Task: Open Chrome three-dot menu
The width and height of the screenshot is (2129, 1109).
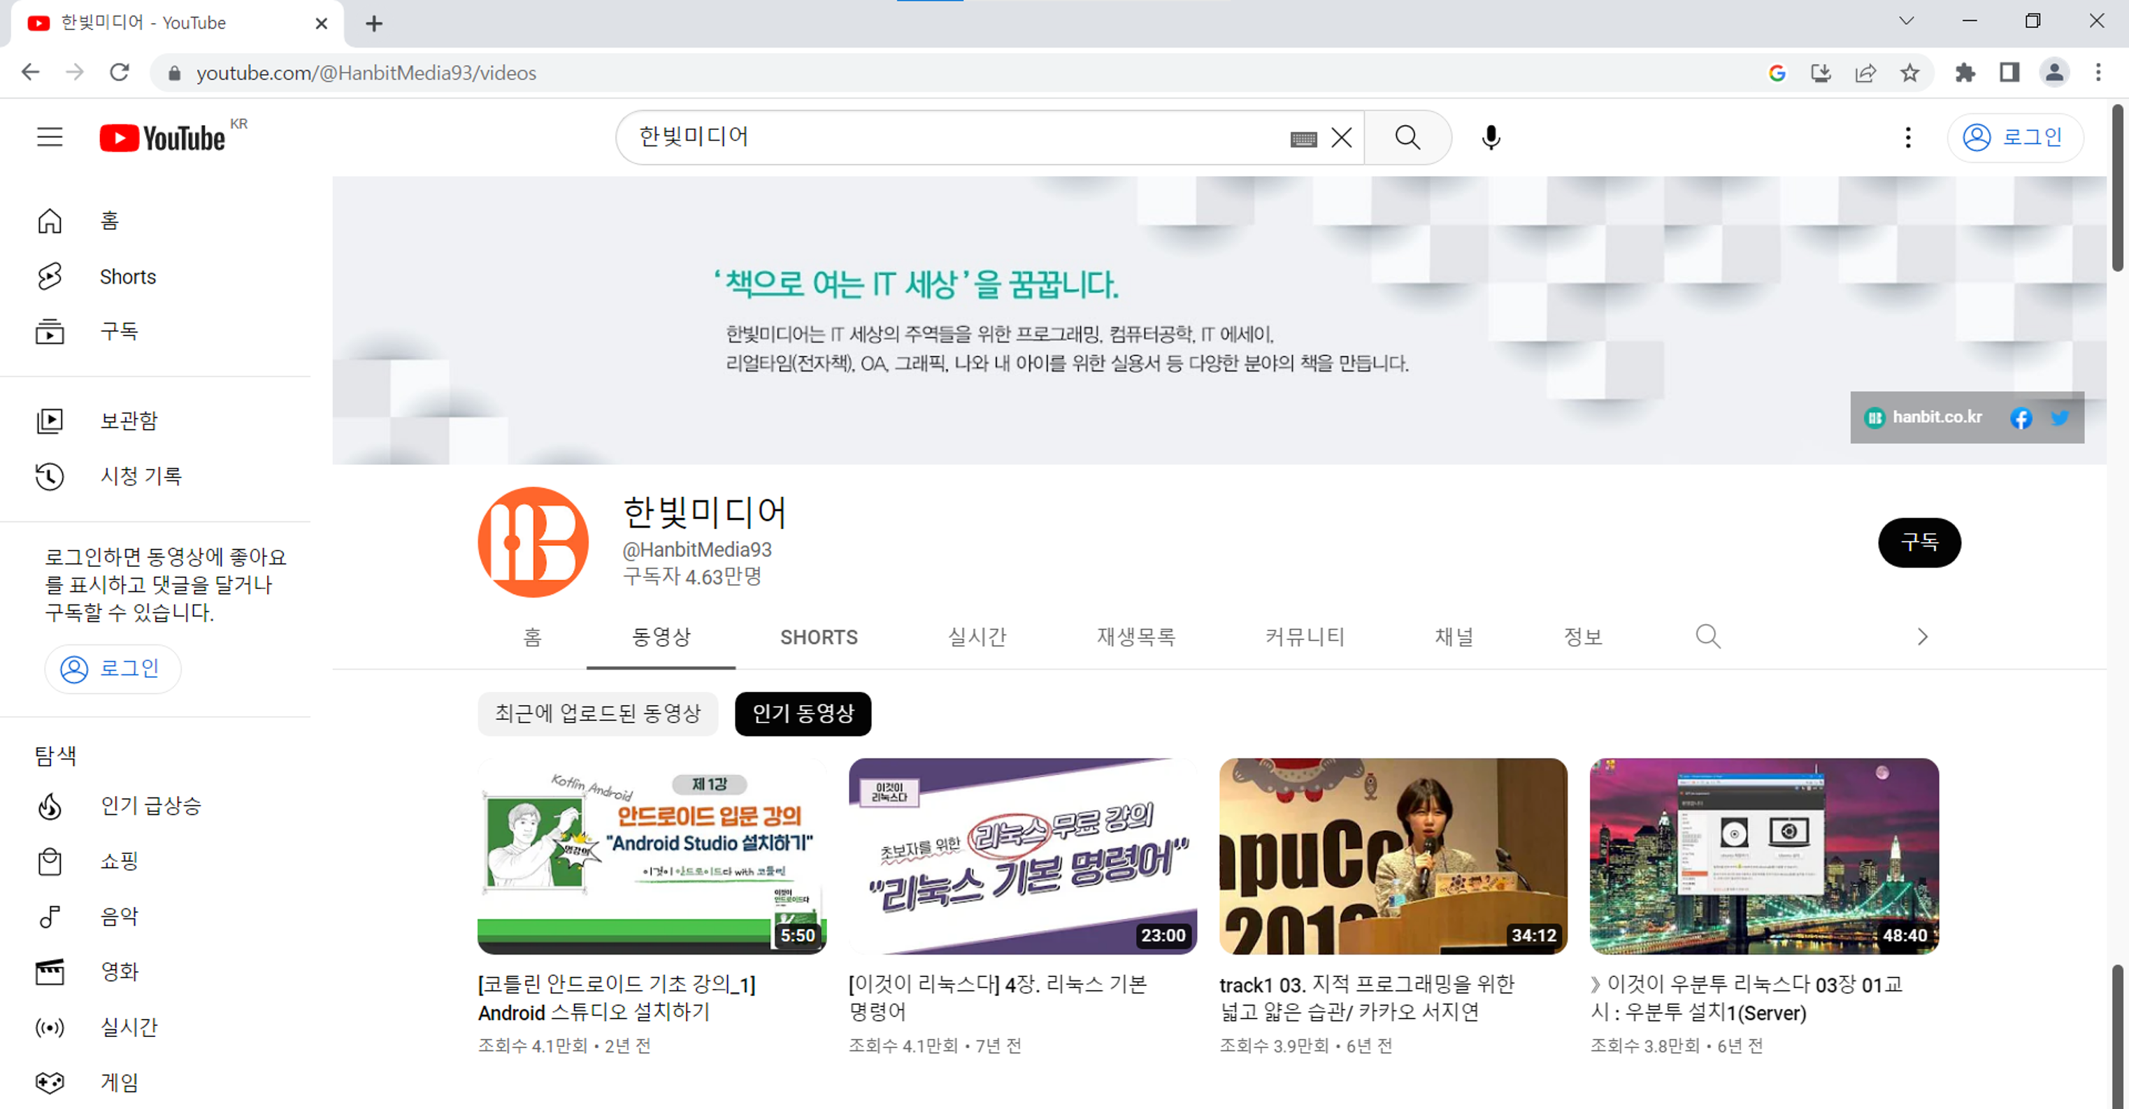Action: pos(2098,73)
